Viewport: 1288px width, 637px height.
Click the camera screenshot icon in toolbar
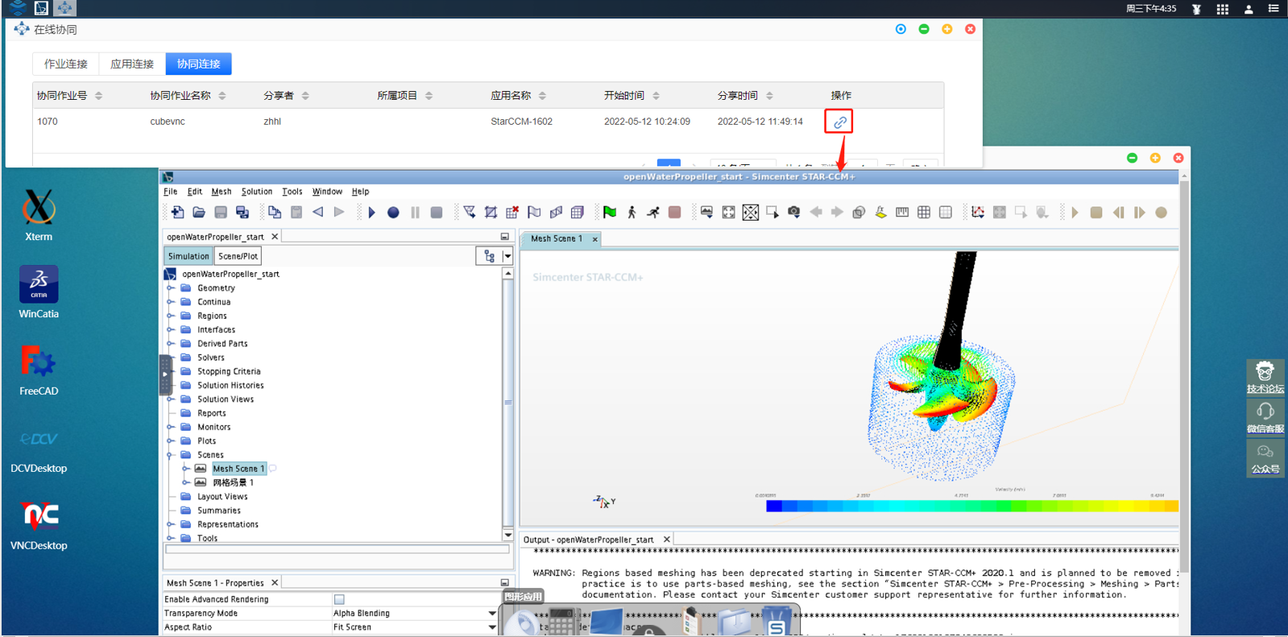[x=793, y=213]
